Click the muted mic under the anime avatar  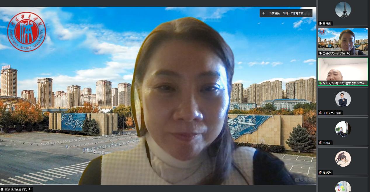320,172
